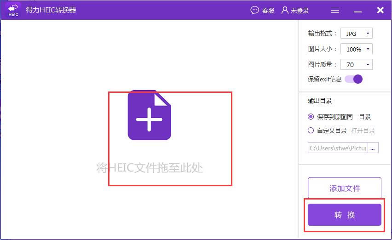Click the 打开目录 link
Image resolution: width=392 pixels, height=240 pixels.
pos(363,131)
